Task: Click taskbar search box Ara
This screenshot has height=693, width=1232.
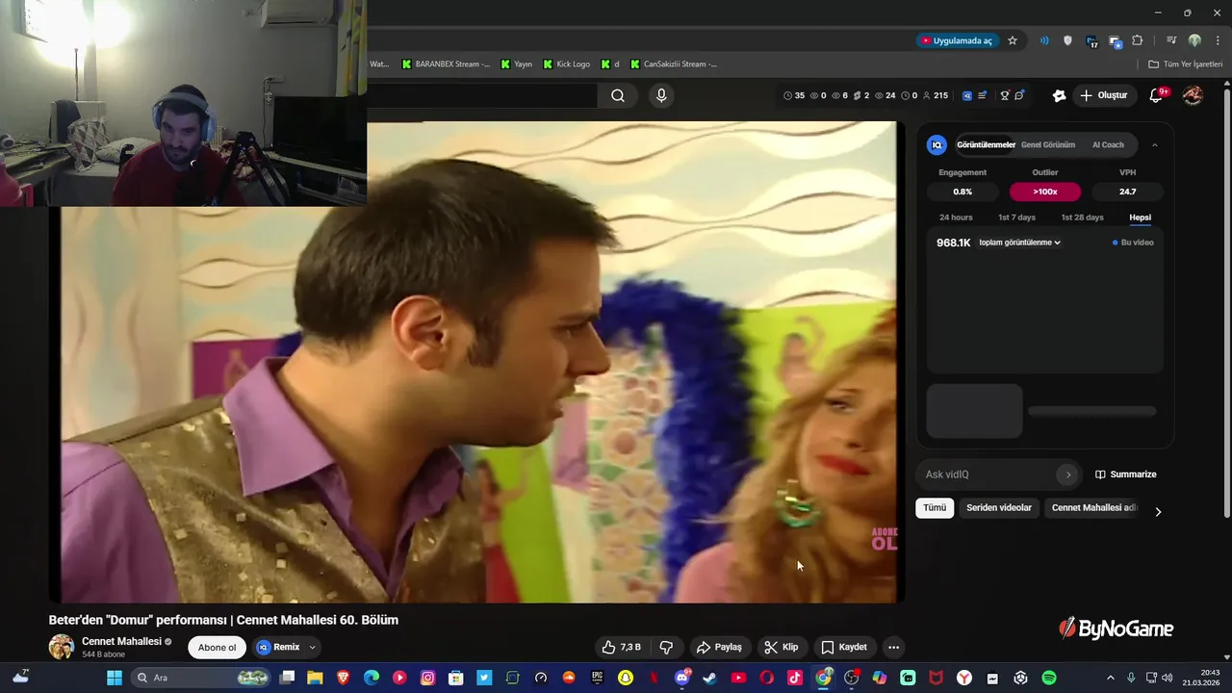Action: 200,678
